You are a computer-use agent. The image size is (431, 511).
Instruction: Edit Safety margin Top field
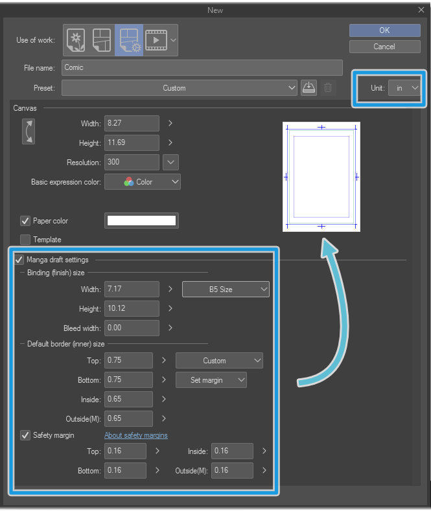[x=125, y=451]
